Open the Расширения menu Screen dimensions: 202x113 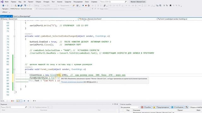coord(78,2)
